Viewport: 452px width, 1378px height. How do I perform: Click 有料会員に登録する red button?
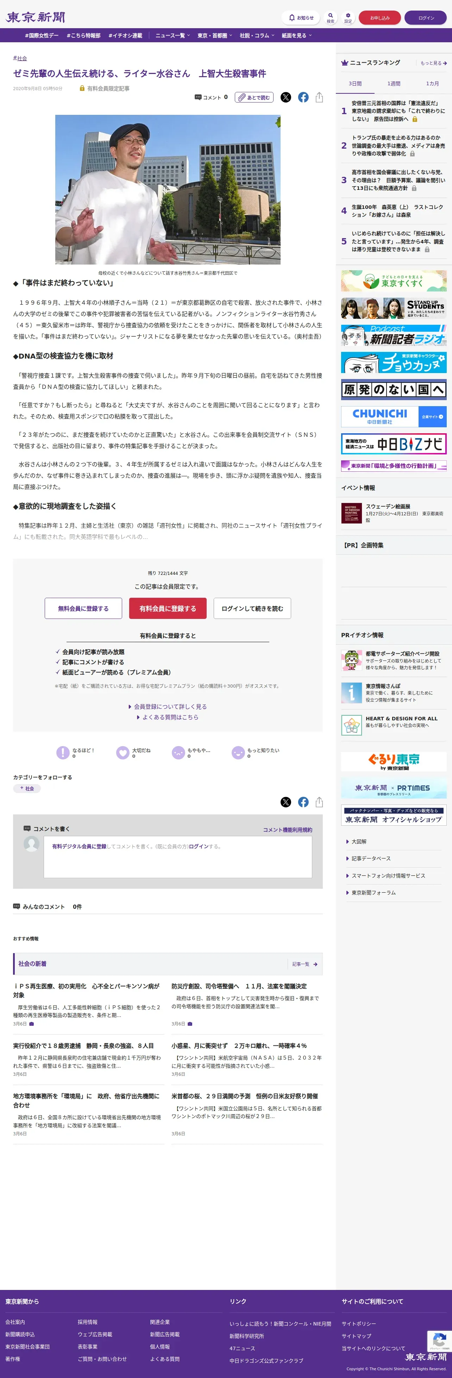click(x=168, y=608)
